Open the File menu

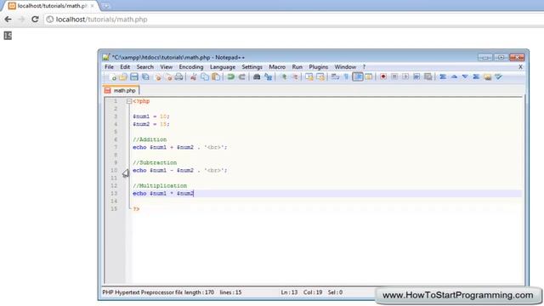coord(109,67)
